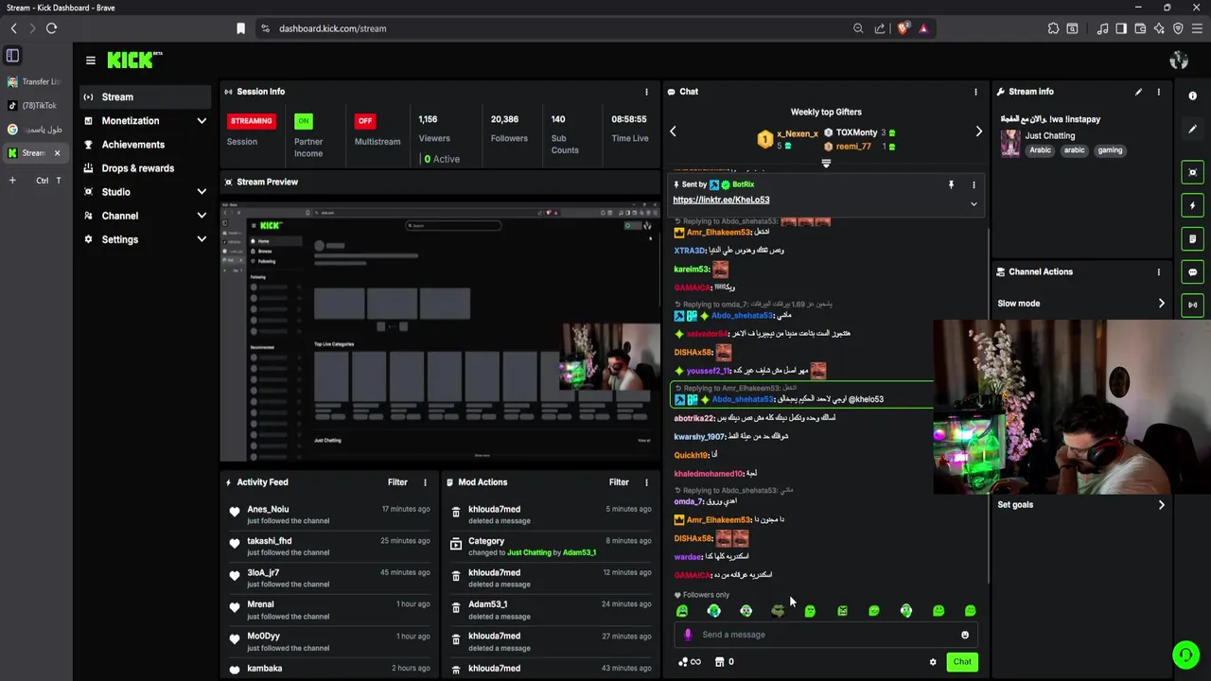Click the channel points infinity icon
Image resolution: width=1211 pixels, height=681 pixels.
coord(691,662)
